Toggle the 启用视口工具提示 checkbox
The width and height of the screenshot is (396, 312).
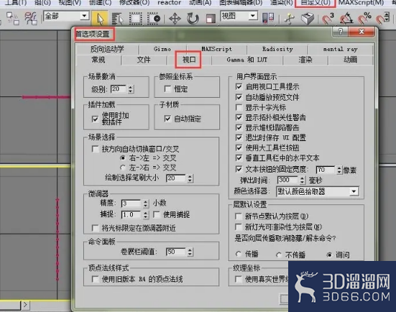239,87
